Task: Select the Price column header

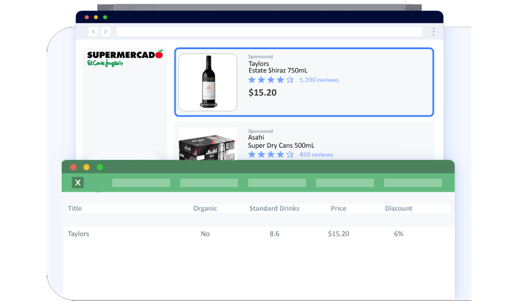Action: [339, 208]
